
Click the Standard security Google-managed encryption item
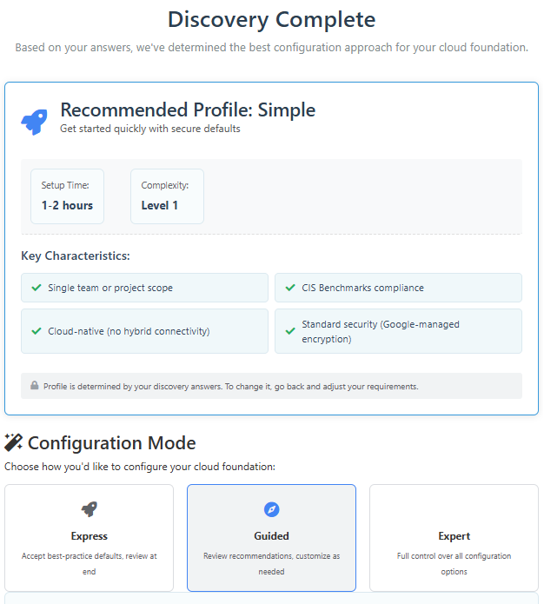(398, 331)
